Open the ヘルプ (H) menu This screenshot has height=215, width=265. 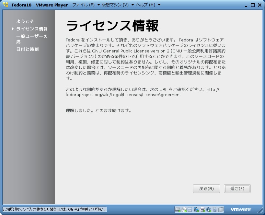click(x=148, y=5)
